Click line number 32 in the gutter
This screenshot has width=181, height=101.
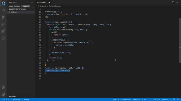pos(40,68)
